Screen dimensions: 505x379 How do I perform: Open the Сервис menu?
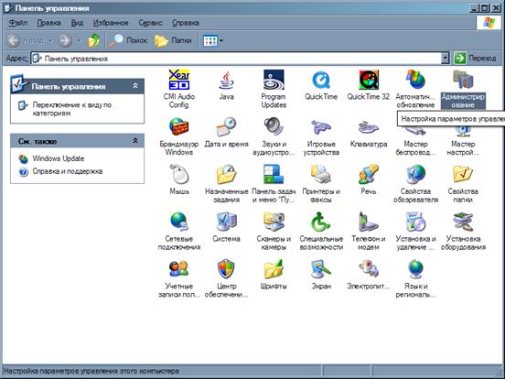click(x=150, y=23)
